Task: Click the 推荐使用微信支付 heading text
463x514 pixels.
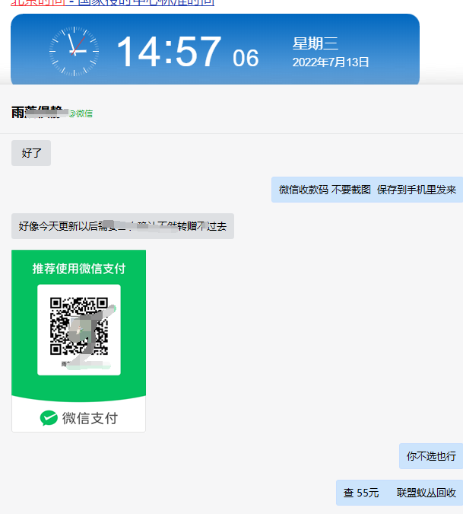Action: tap(79, 269)
